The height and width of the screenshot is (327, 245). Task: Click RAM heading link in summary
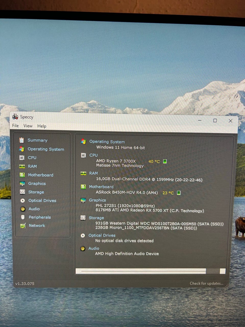pos(94,173)
